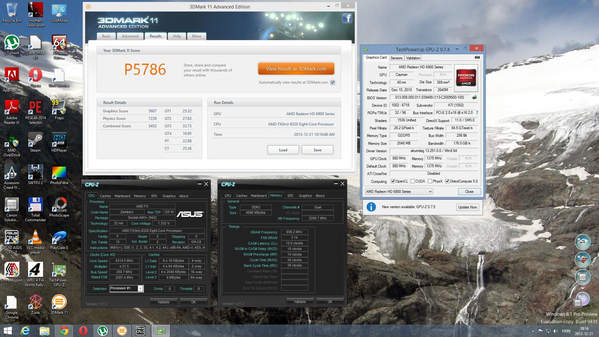Click the BIOS save icon in GPU-Z
This screenshot has height=337, width=599.
point(475,97)
